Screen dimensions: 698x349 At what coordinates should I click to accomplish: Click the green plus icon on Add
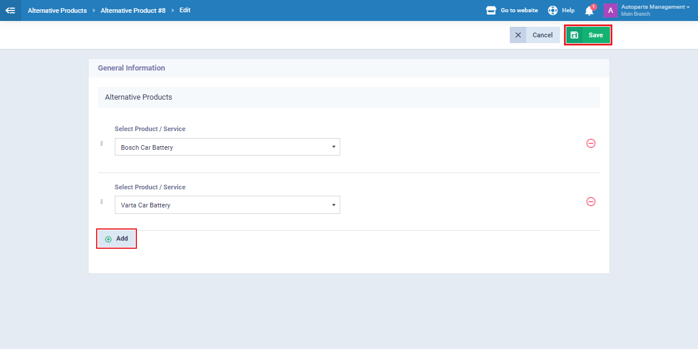108,239
